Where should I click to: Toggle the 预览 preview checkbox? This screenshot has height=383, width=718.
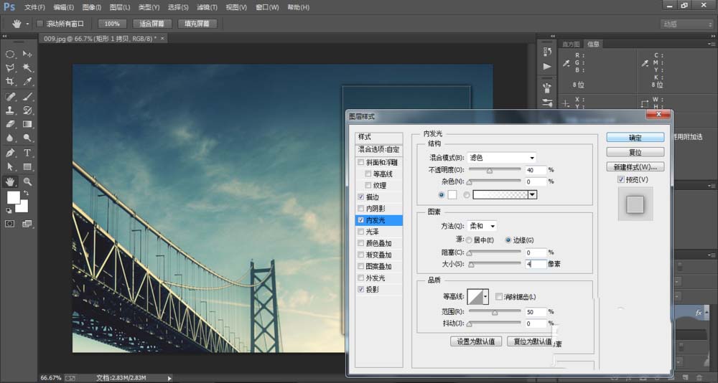tap(621, 180)
